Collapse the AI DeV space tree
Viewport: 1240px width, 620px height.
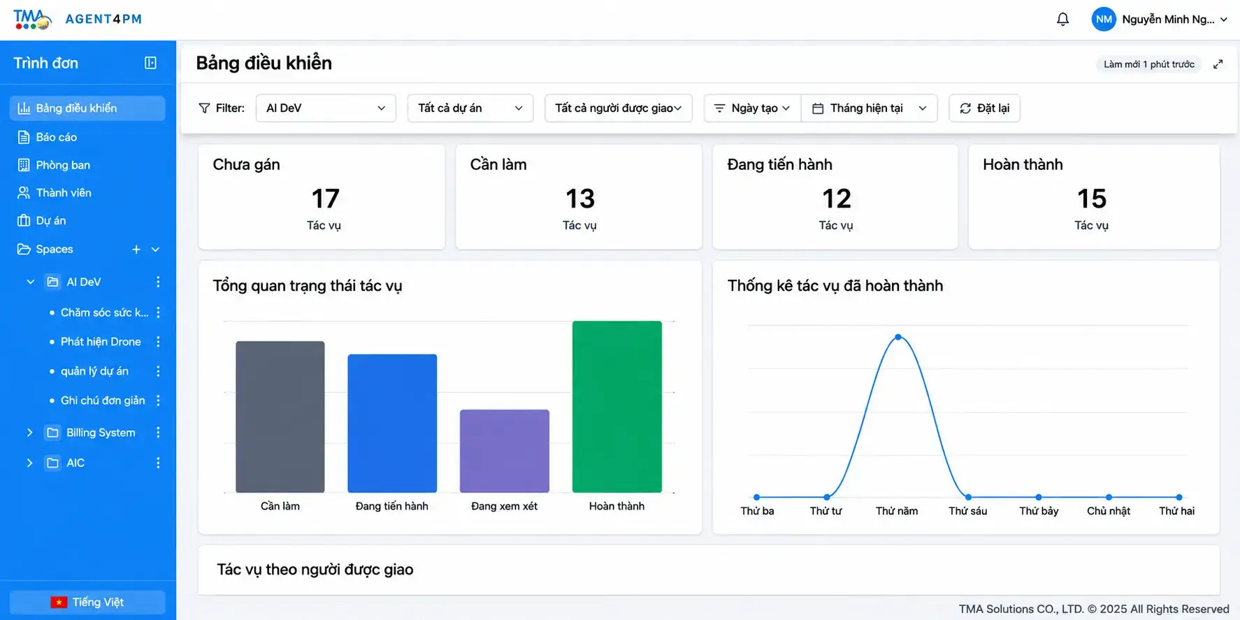[x=30, y=282]
